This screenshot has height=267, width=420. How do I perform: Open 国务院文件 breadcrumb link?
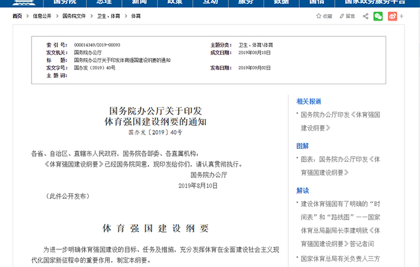(74, 16)
